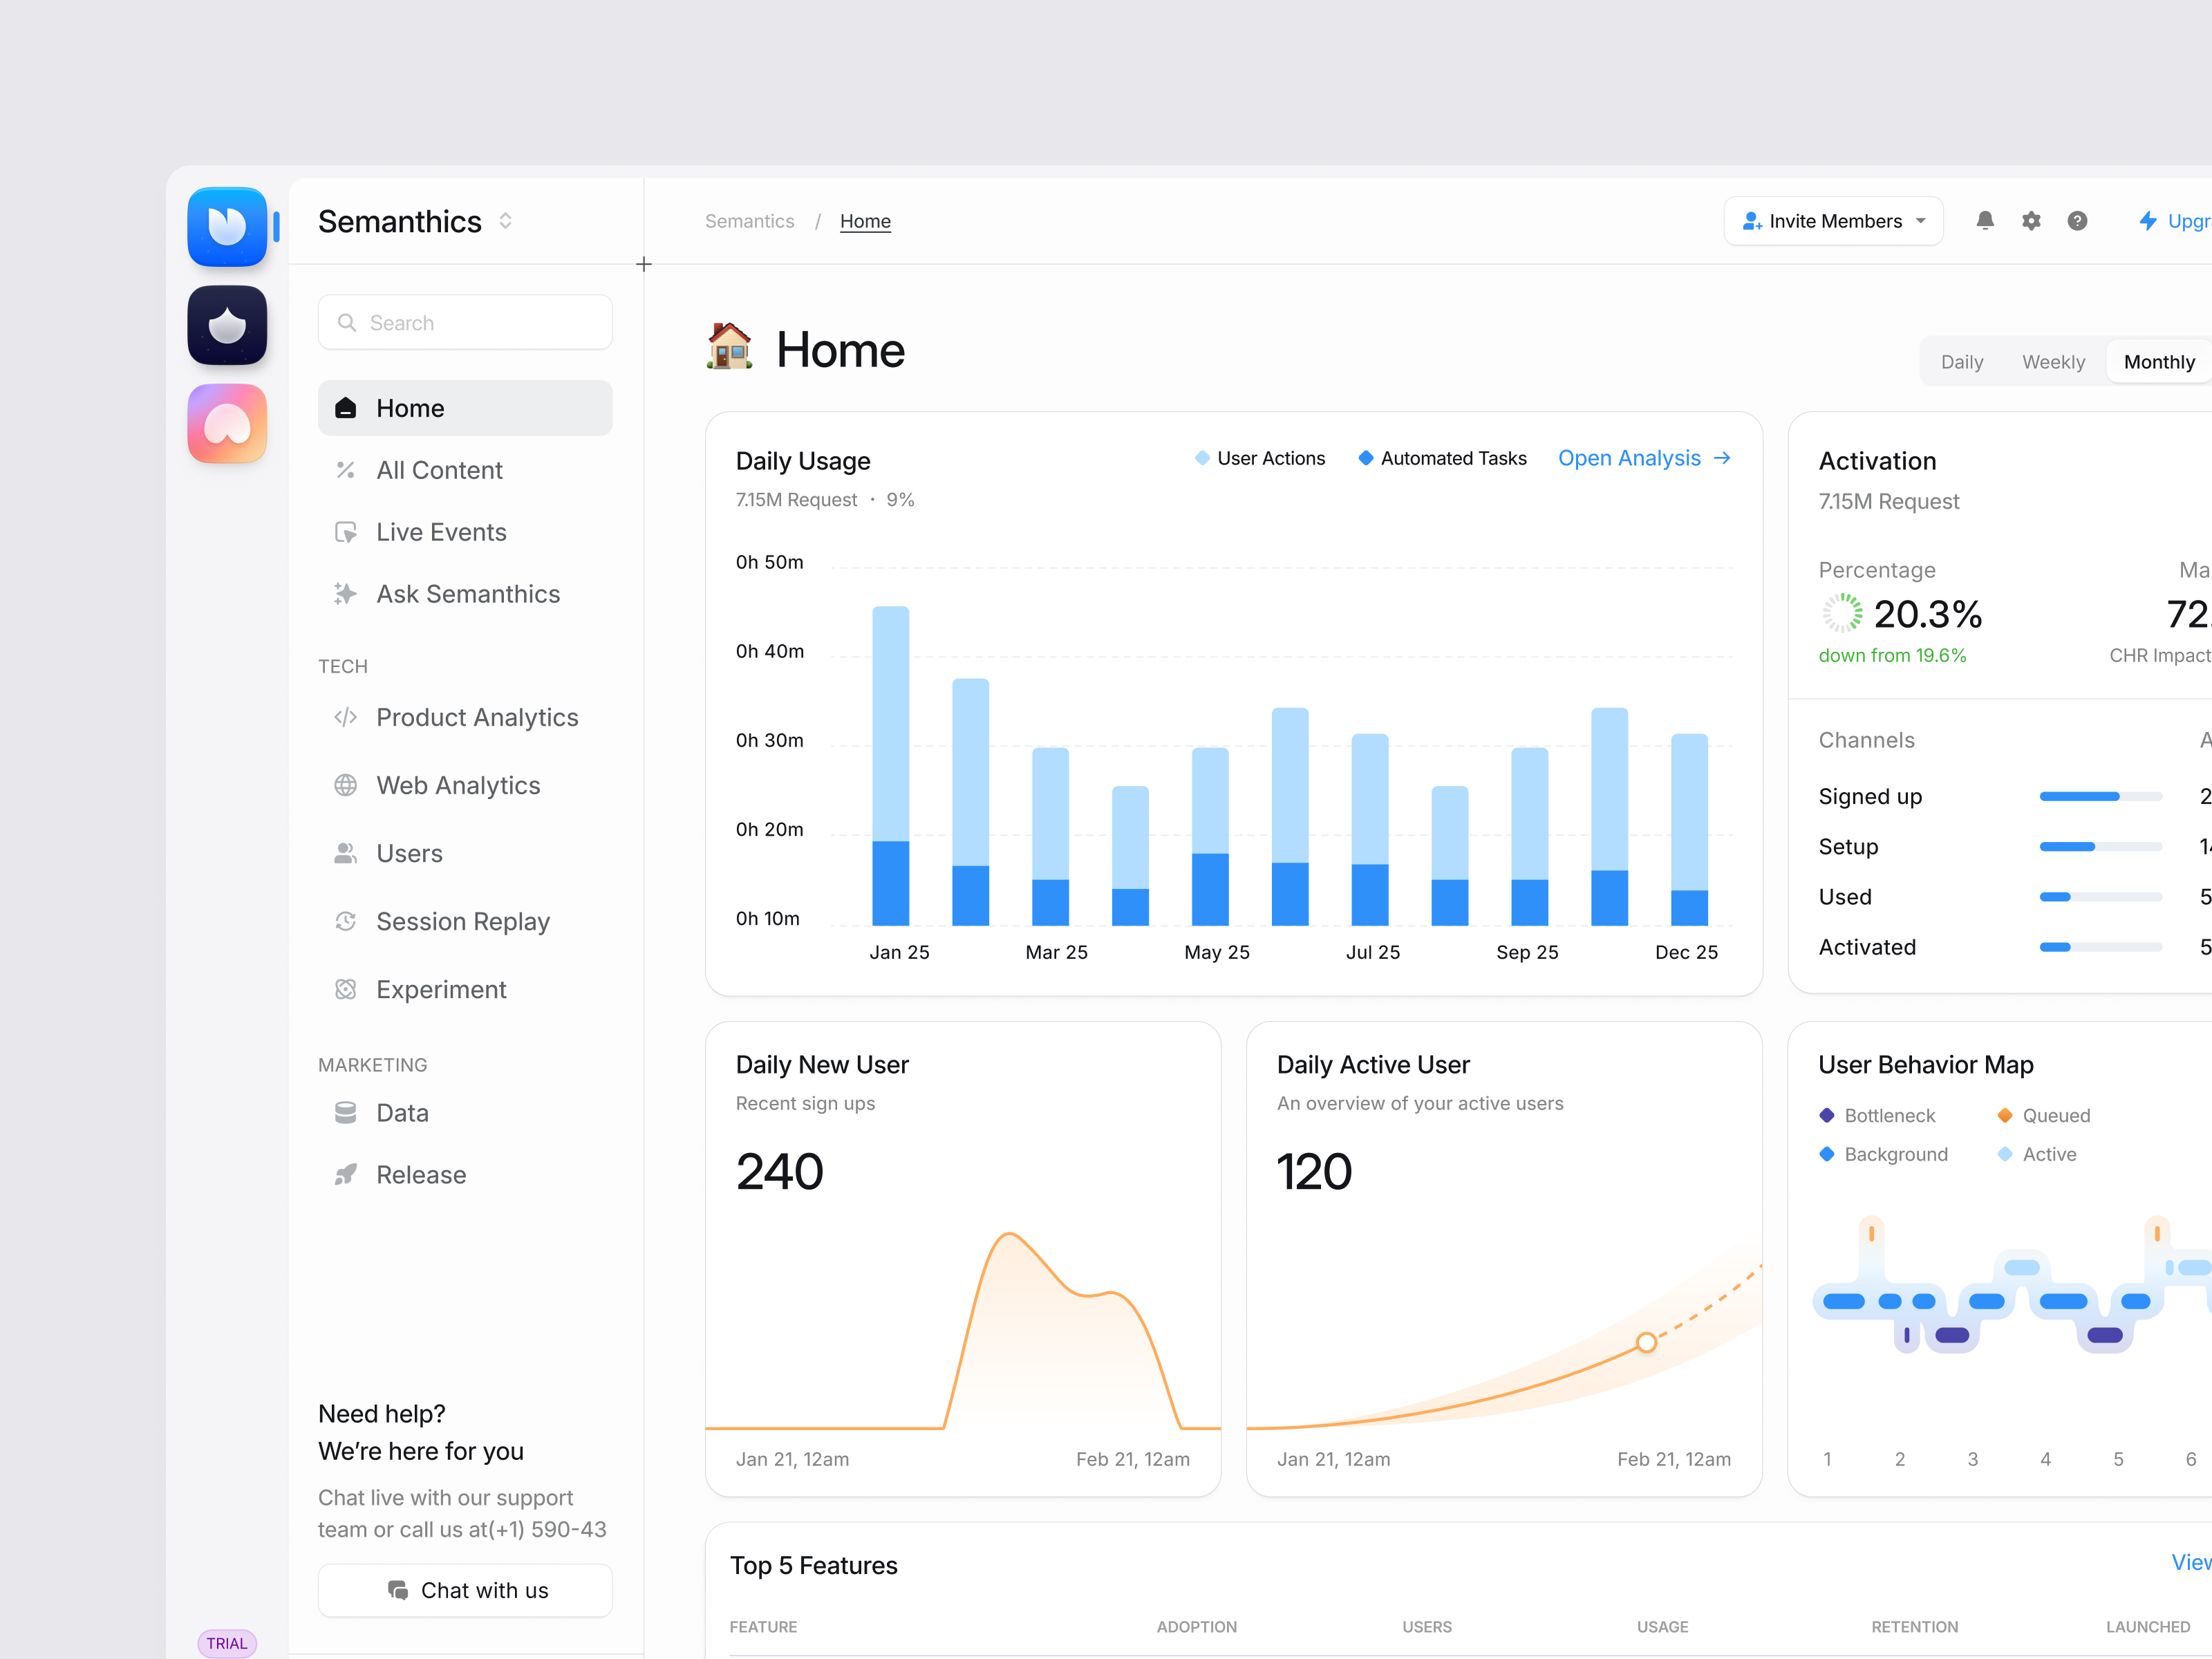
Task: Click the Activated progress bar
Action: 2101,947
